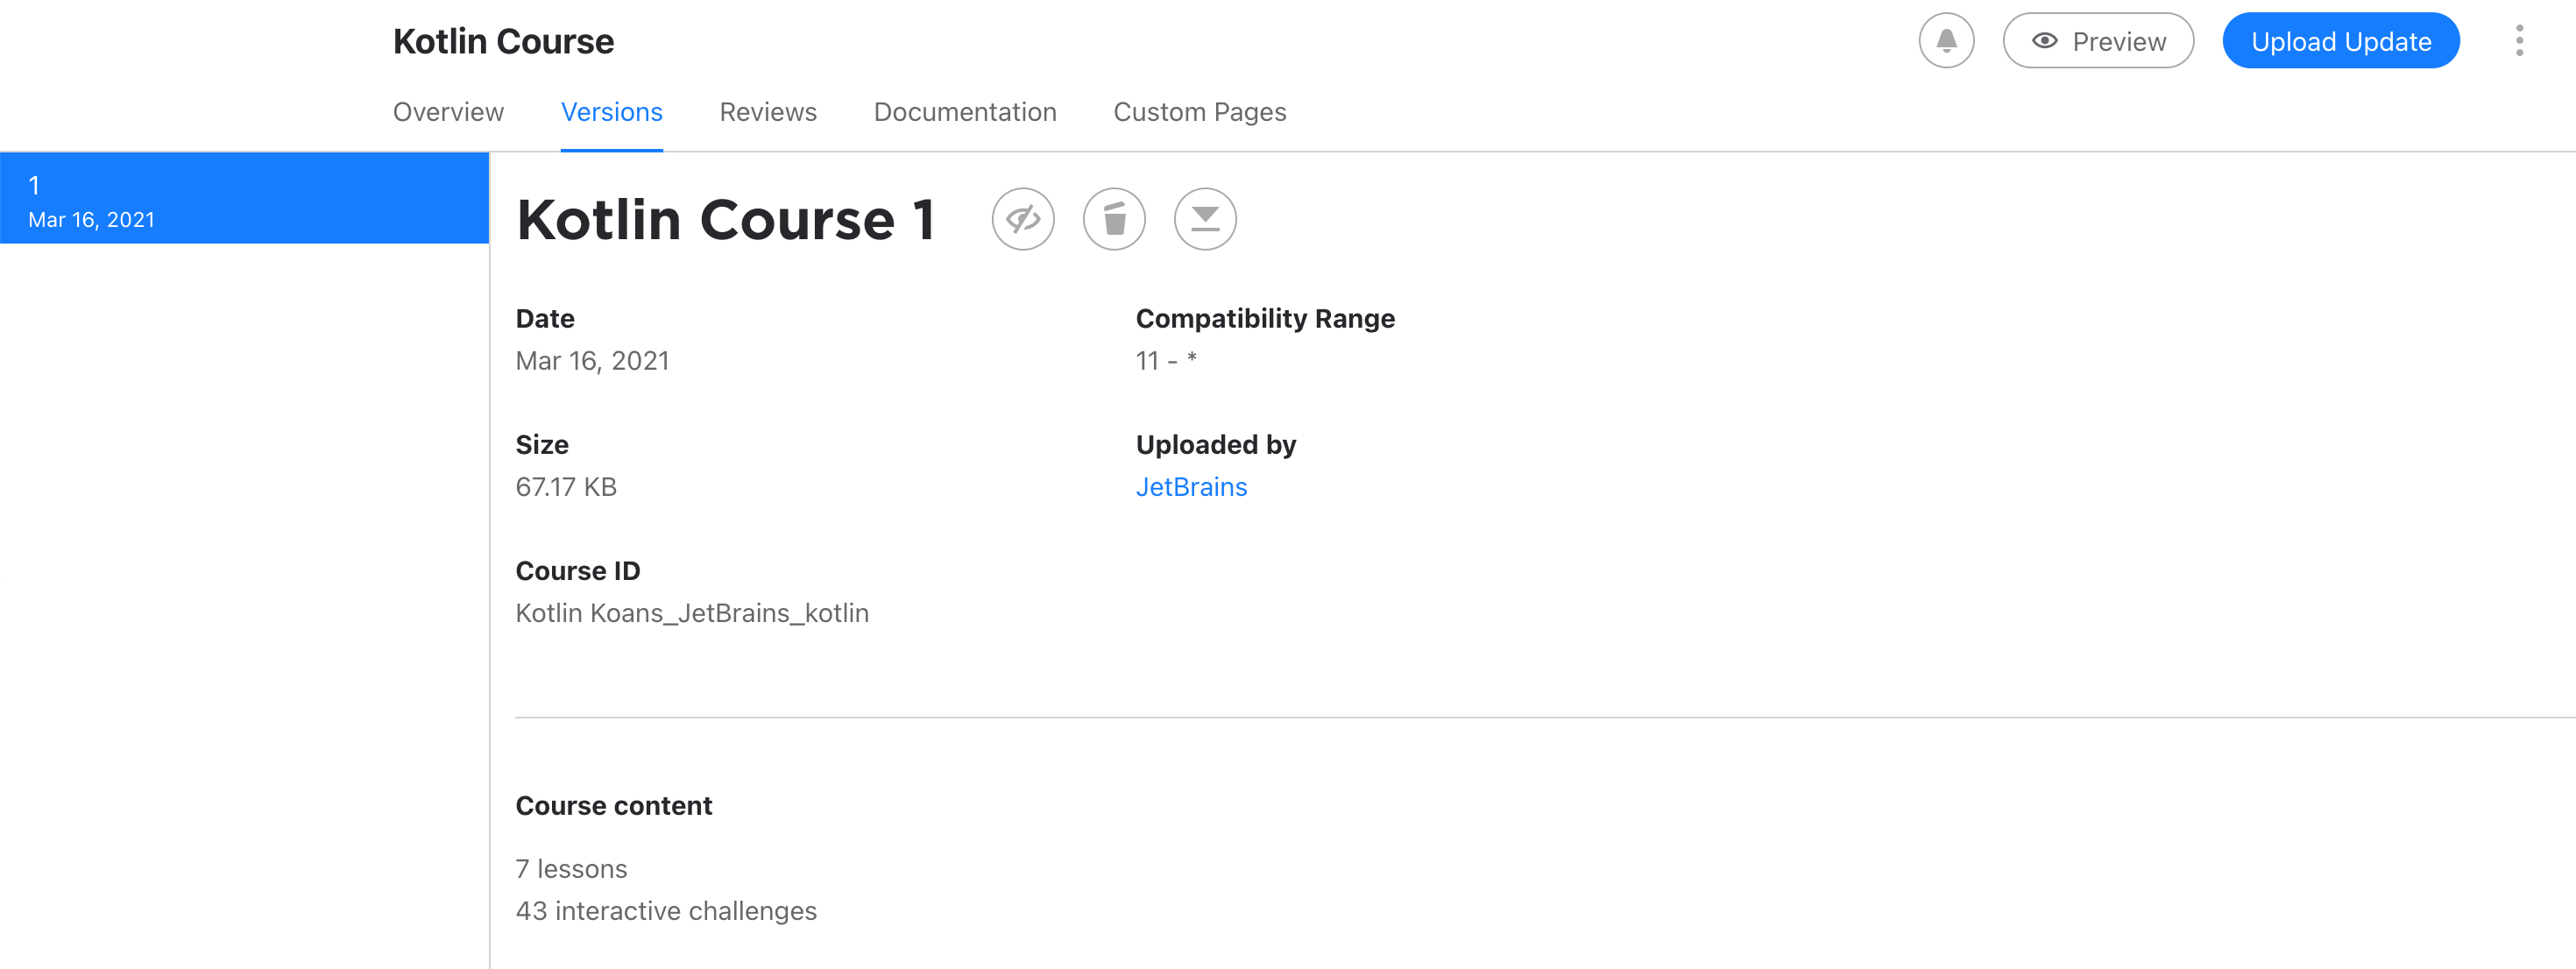The height and width of the screenshot is (969, 2576).
Task: Click the Course ID value text
Action: coord(691,613)
